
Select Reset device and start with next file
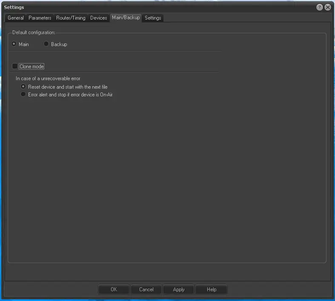pyautogui.click(x=24, y=87)
